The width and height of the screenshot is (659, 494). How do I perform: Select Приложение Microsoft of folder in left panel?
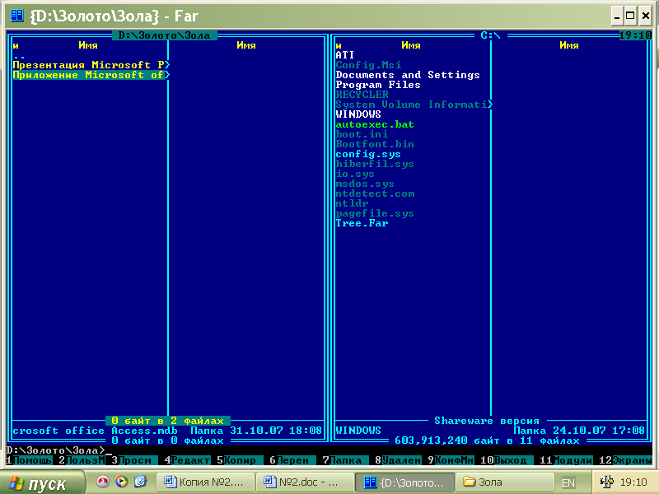click(x=91, y=75)
